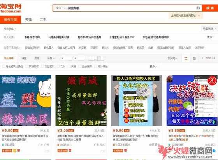Screen dimensions: 218x160
Task: Click related search 群机器人
Action: click(49, 47)
